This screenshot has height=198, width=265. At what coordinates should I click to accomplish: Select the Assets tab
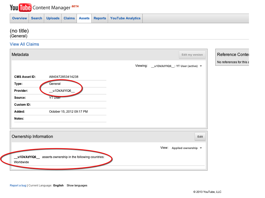pyautogui.click(x=84, y=18)
